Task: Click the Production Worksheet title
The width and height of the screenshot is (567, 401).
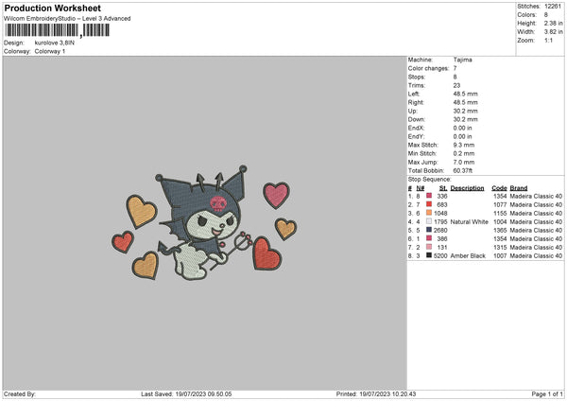Action: pyautogui.click(x=52, y=8)
